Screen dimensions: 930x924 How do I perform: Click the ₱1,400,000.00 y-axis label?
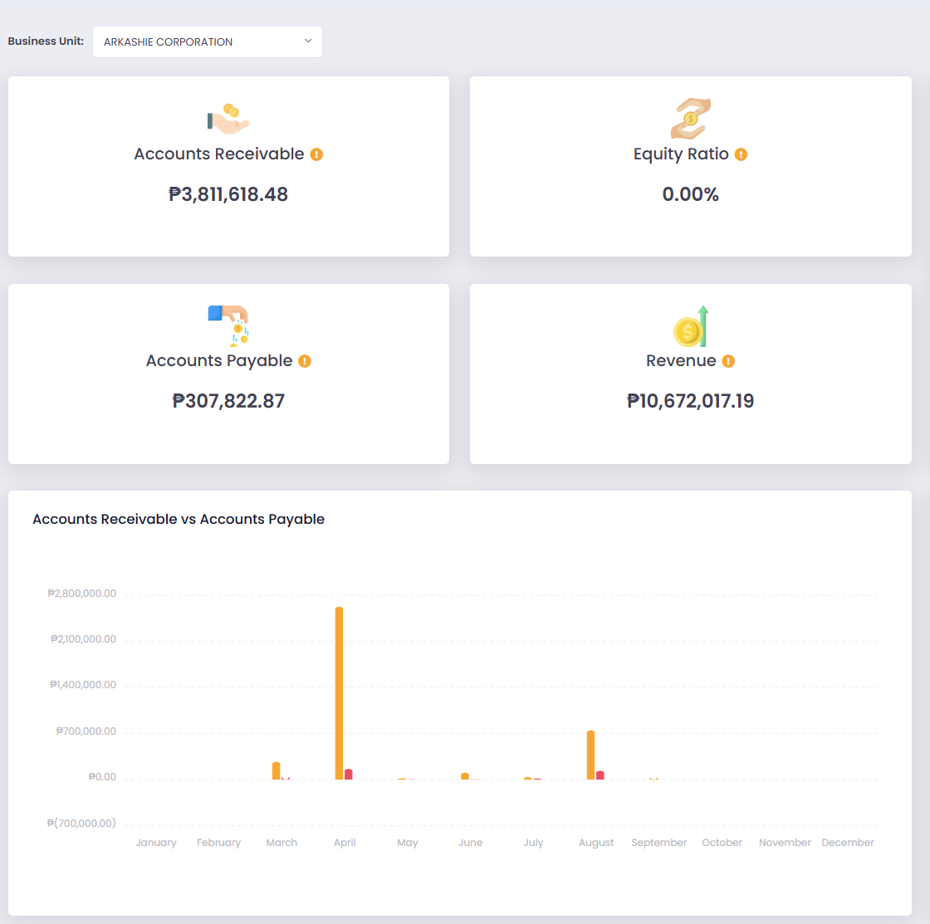[x=83, y=684]
